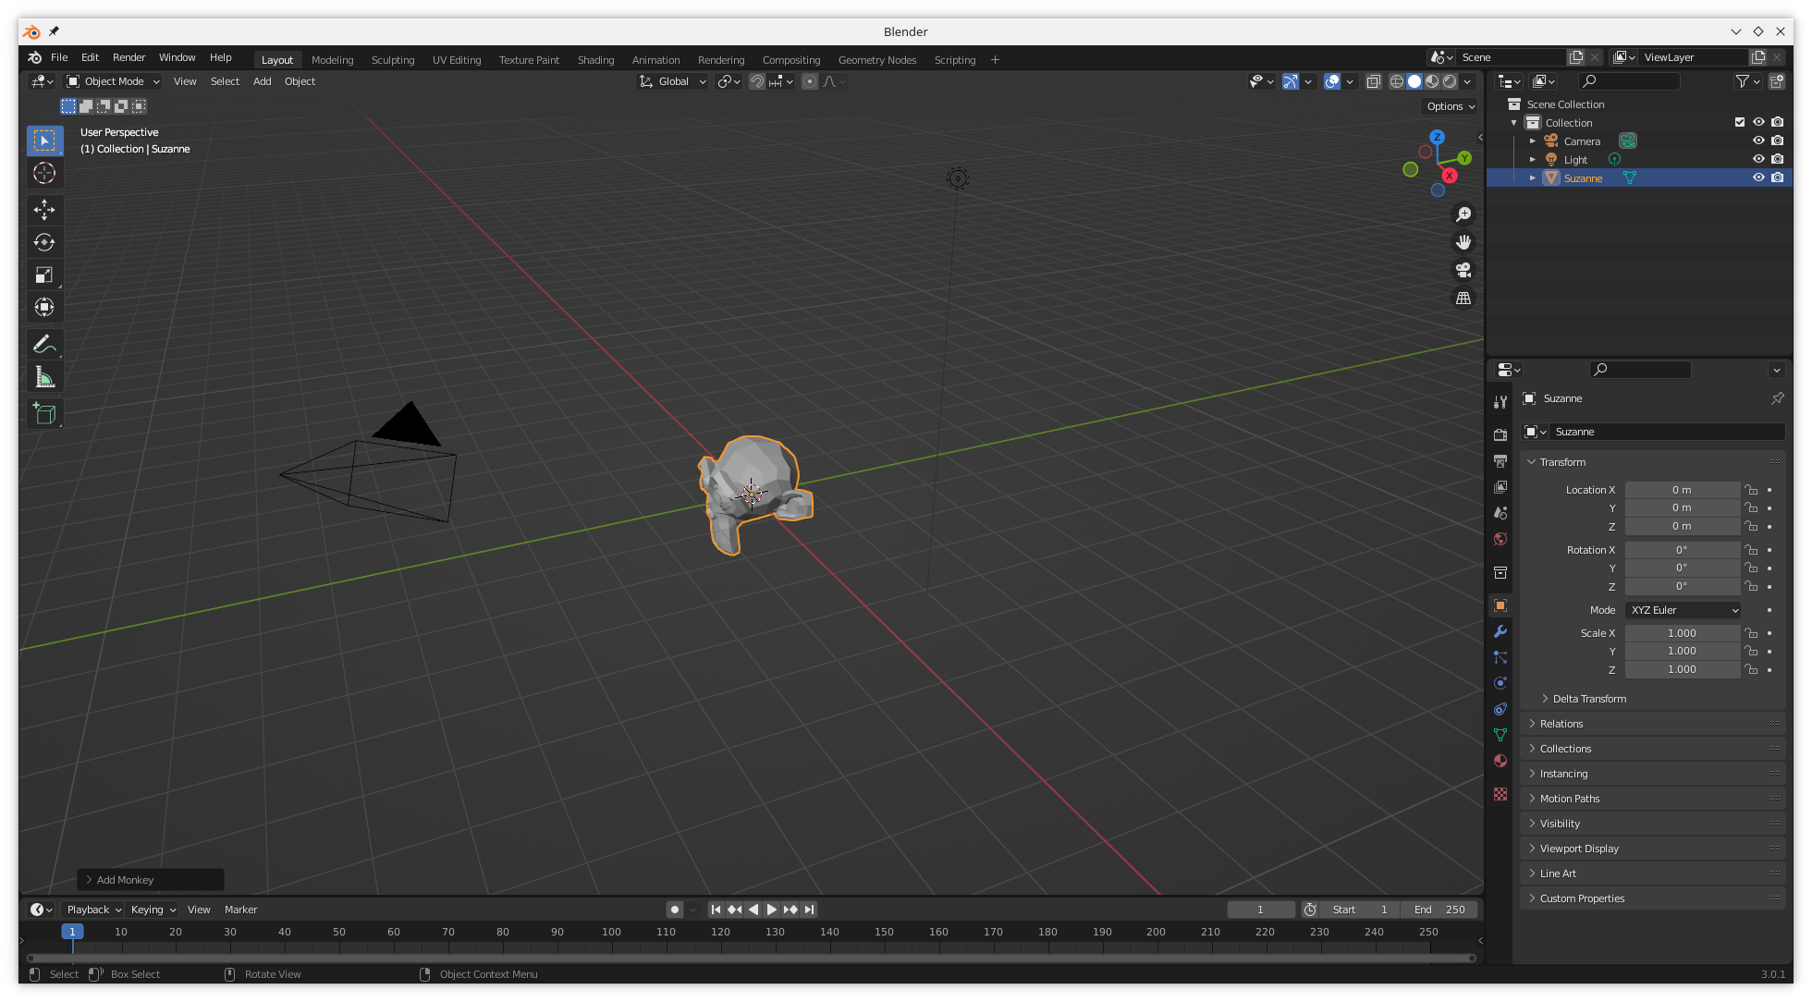Switch to the Sculpting workspace tab
The height and width of the screenshot is (1002, 1812).
tap(392, 60)
